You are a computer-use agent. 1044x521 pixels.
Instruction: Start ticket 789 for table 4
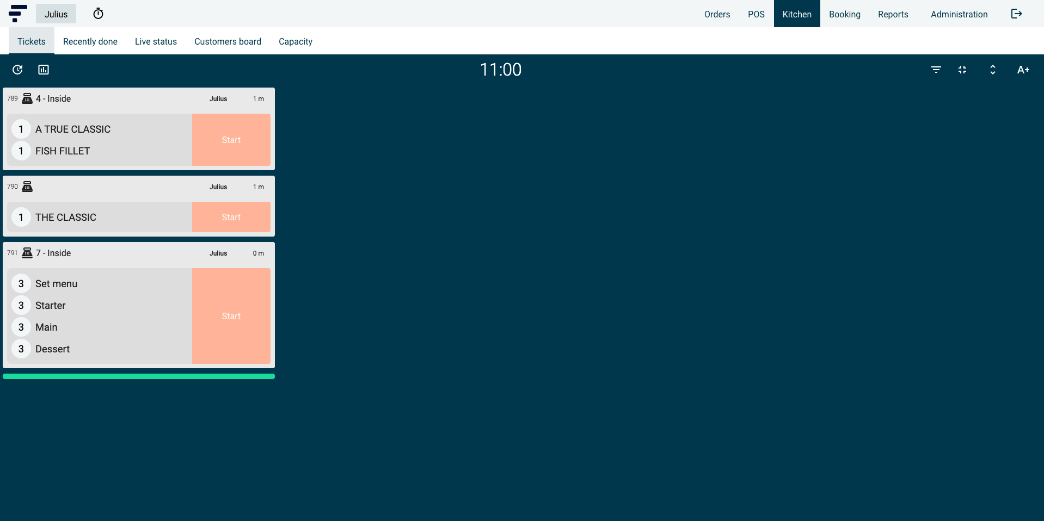231,140
